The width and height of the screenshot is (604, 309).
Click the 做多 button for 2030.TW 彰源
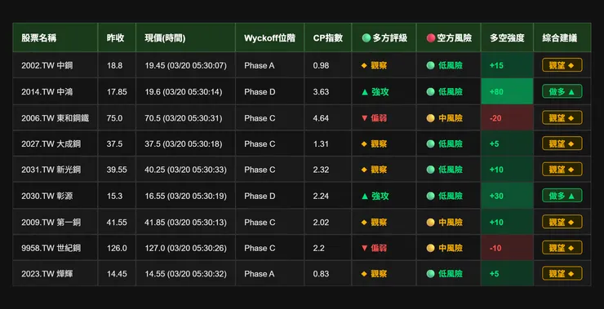pos(562,196)
